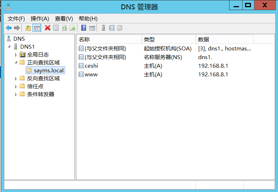Refresh the view with green arrow page icon
278x192 pixels.
coord(65,28)
